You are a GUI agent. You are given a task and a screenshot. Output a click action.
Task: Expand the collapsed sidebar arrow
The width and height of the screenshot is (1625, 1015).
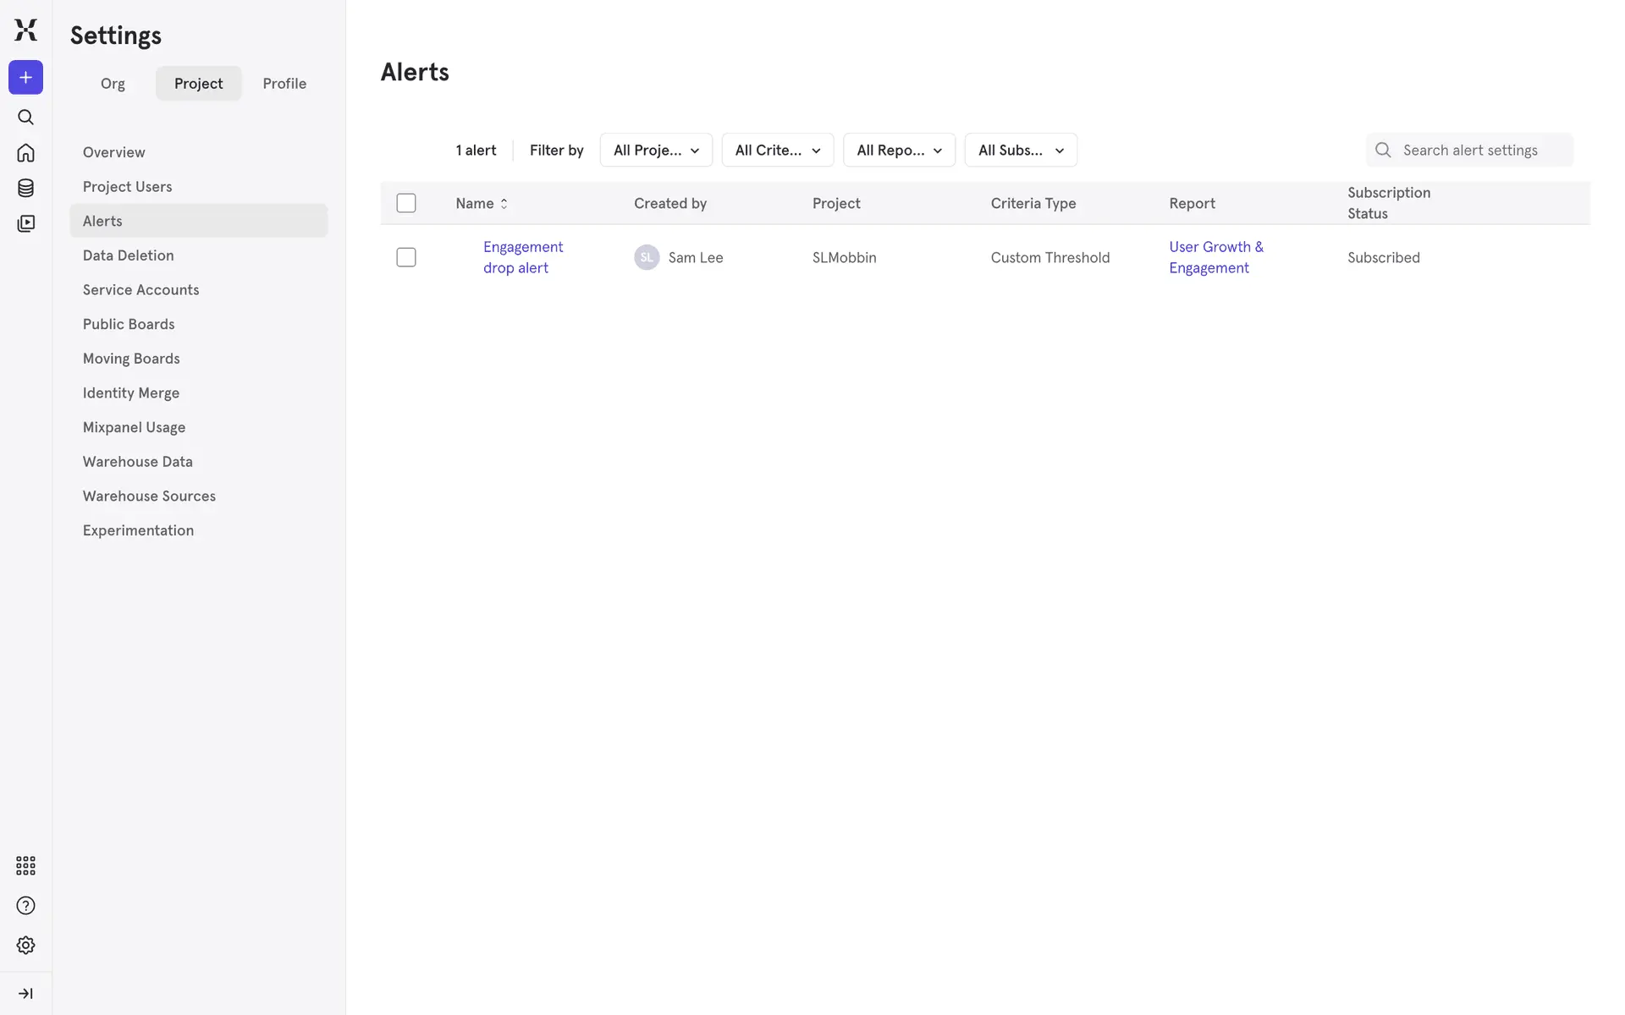[25, 994]
